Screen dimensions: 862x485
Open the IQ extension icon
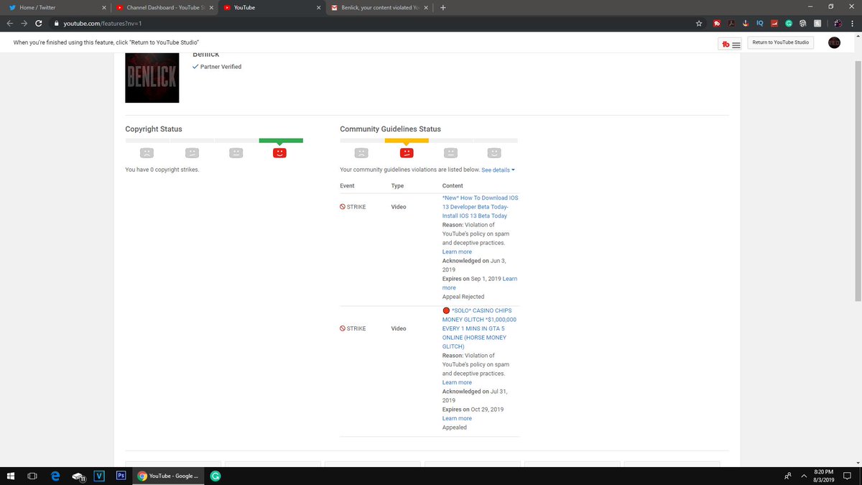tap(759, 24)
